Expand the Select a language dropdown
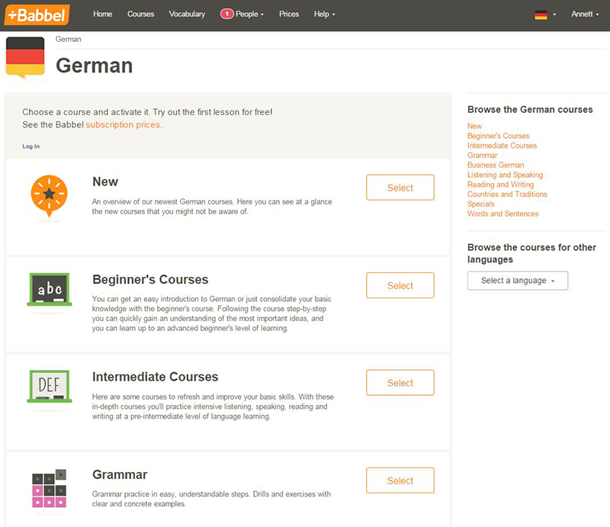Viewport: 610px width, 527px height. pyautogui.click(x=518, y=281)
